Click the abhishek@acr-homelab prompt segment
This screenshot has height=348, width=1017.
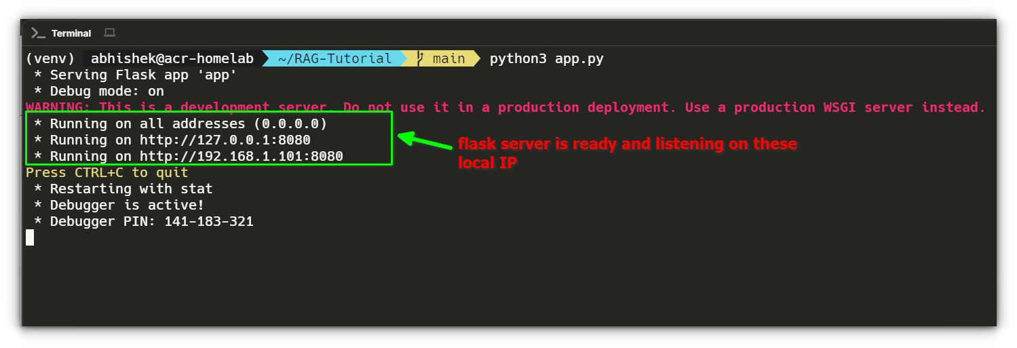coord(172,58)
